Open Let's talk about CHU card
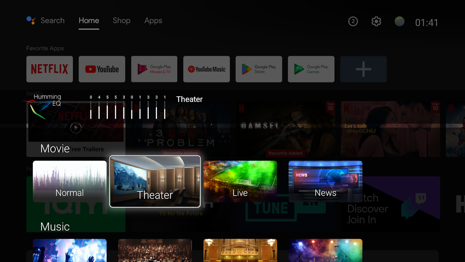The width and height of the screenshot is (465, 262). pyautogui.click(x=390, y=129)
